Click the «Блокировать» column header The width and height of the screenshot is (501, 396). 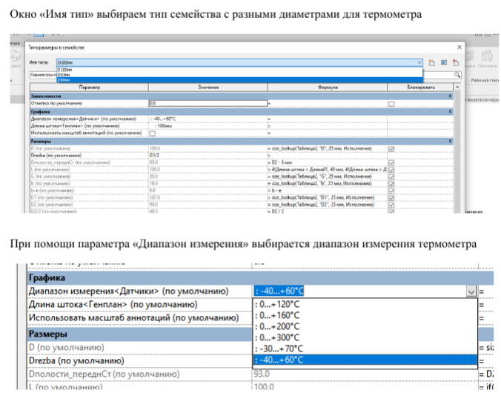point(420,88)
